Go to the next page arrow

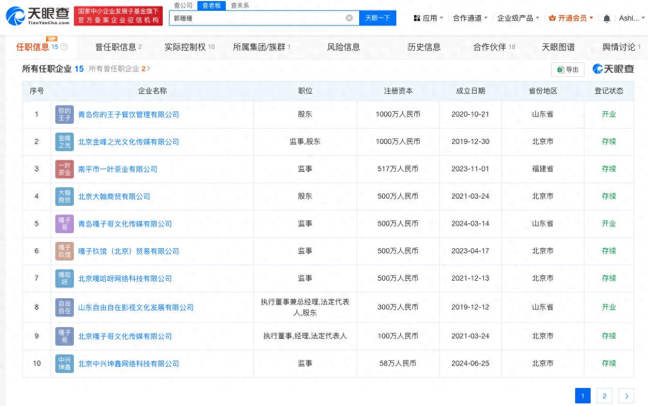pos(626,396)
